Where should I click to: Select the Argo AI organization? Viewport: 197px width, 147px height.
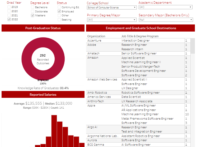92,127
